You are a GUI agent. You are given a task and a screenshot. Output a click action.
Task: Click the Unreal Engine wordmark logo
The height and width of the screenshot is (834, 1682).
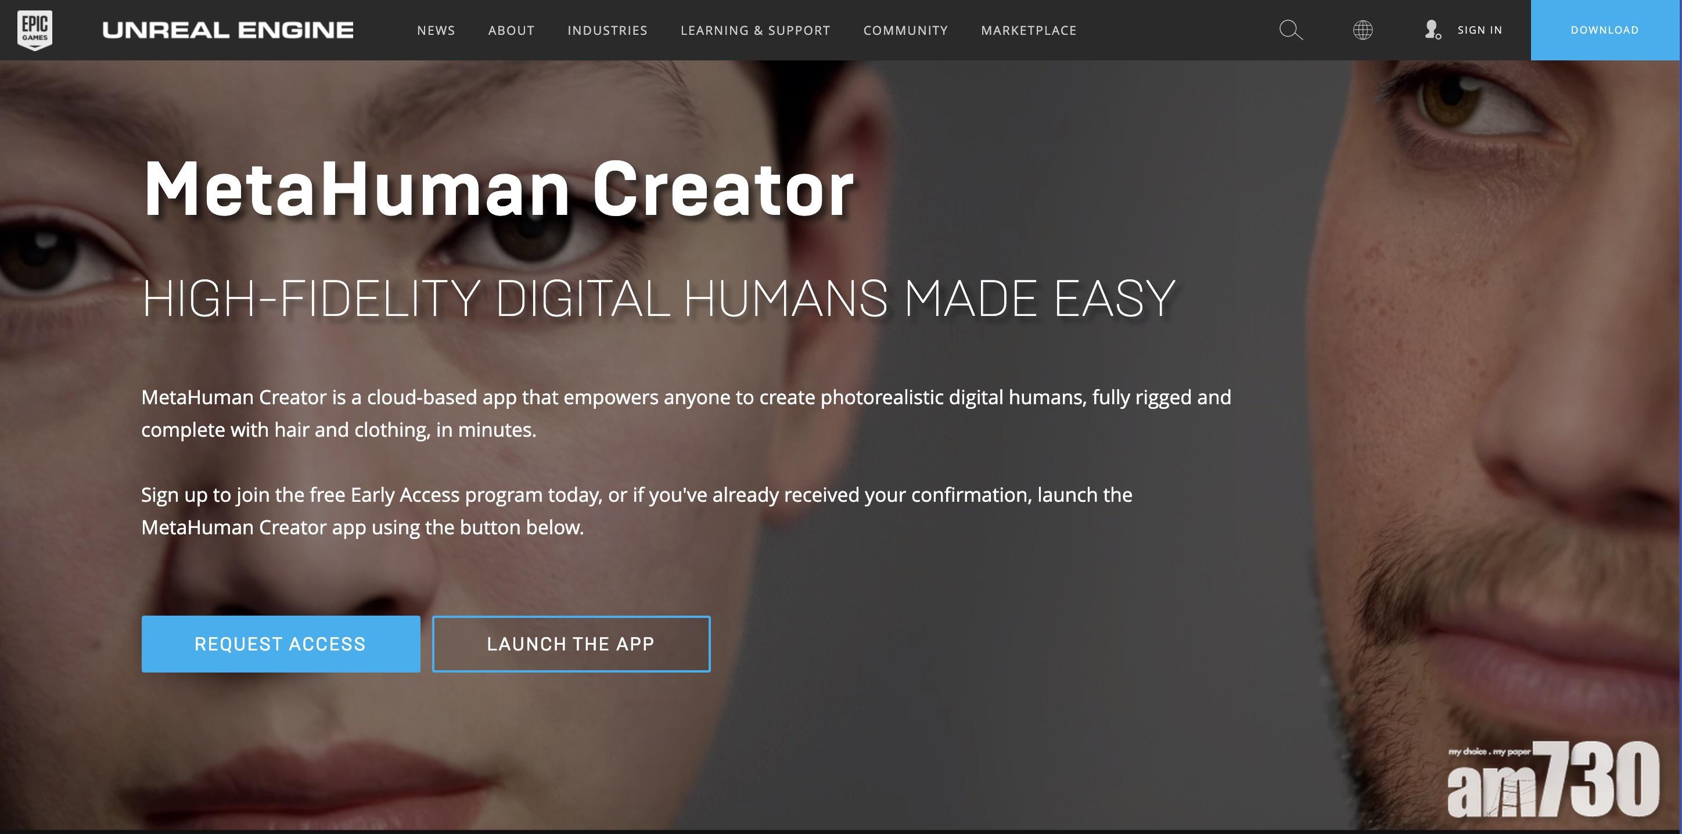tap(228, 30)
